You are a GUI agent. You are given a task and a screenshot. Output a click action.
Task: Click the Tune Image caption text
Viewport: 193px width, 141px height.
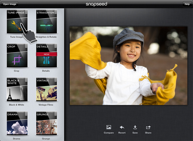pyautogui.click(x=16, y=37)
